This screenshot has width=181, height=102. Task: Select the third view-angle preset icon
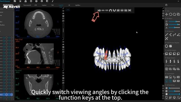pyautogui.click(x=107, y=10)
